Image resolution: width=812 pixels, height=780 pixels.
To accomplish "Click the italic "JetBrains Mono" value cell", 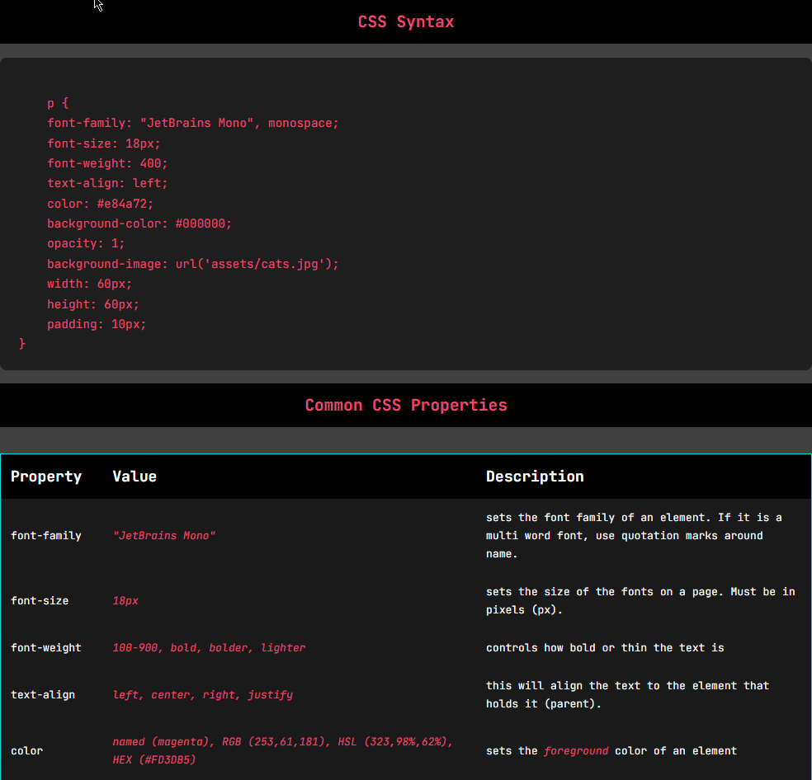I will [164, 536].
